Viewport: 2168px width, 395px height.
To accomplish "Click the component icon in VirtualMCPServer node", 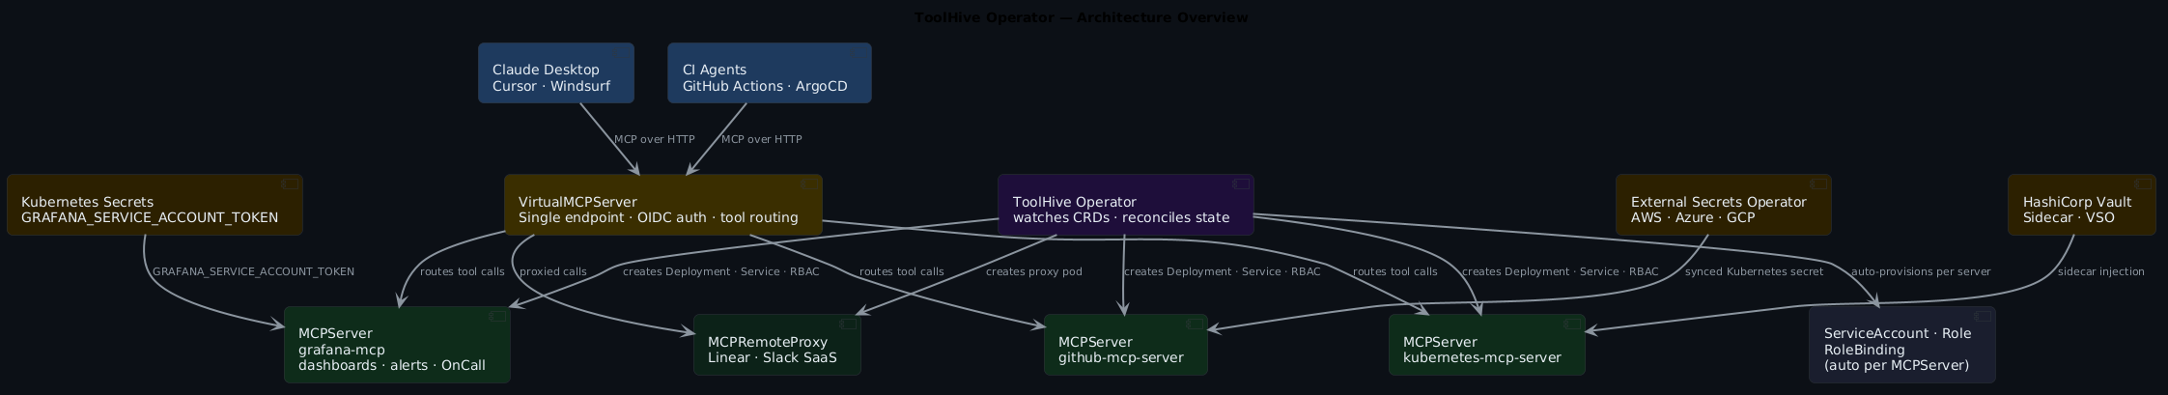I will [x=809, y=183].
